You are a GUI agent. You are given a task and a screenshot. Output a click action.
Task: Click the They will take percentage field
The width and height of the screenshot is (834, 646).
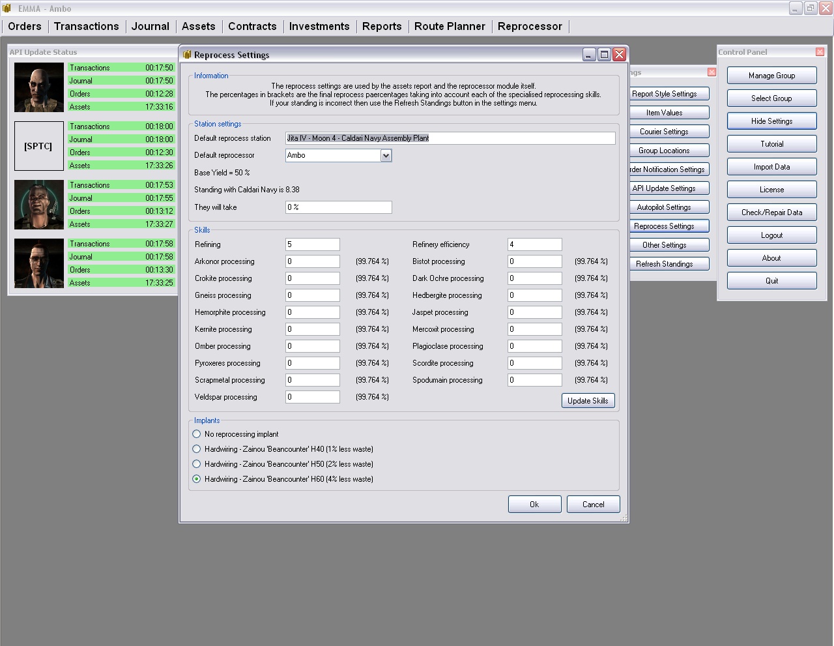coord(339,207)
